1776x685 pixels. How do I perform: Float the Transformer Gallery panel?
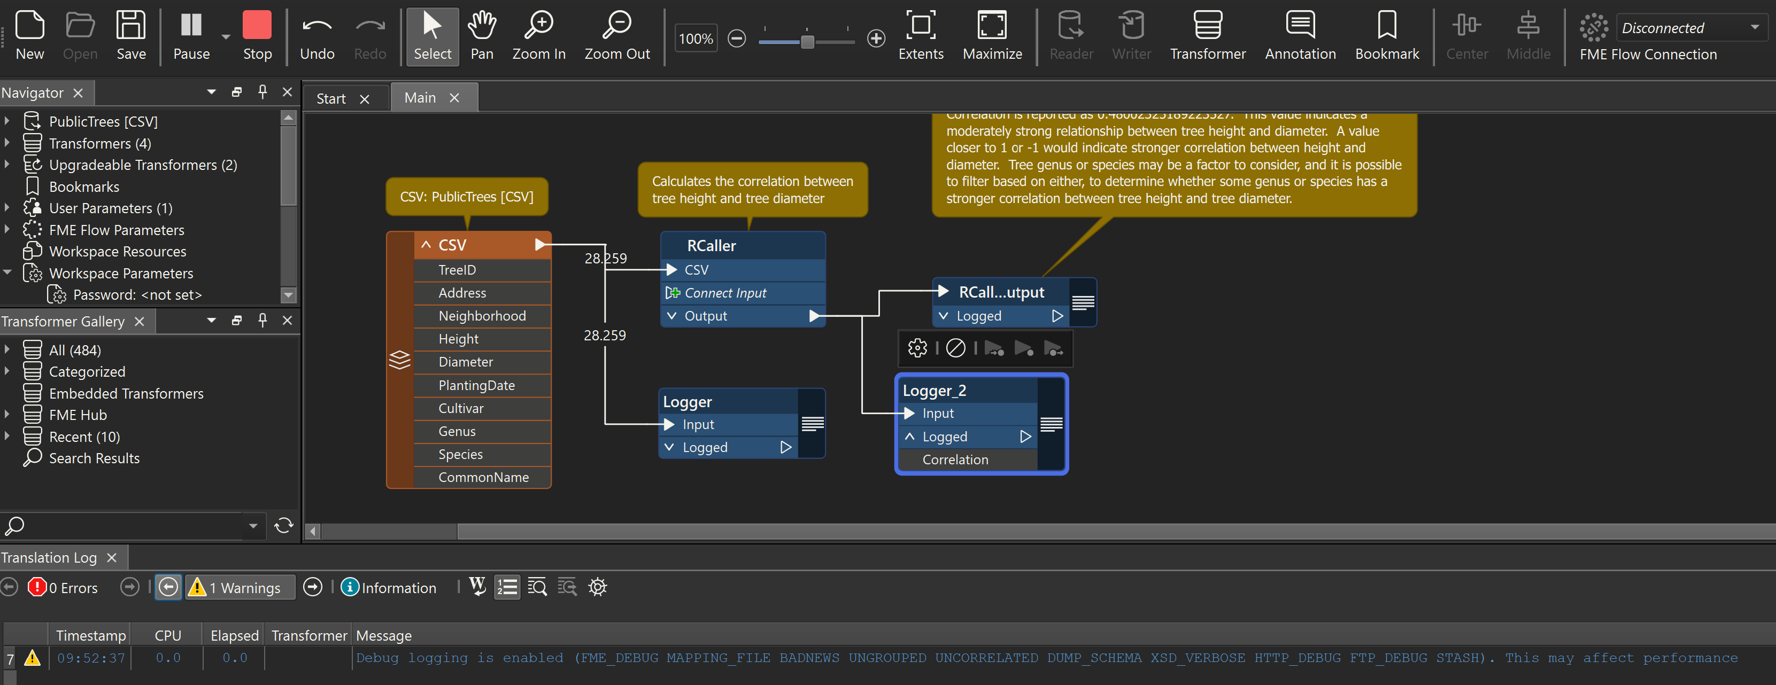click(x=236, y=321)
